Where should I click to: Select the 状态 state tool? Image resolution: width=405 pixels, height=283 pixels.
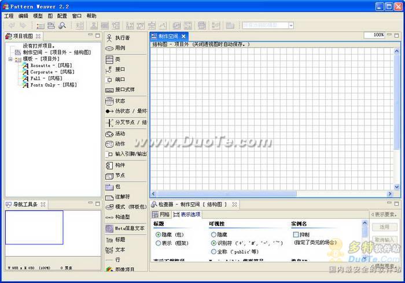coord(116,100)
